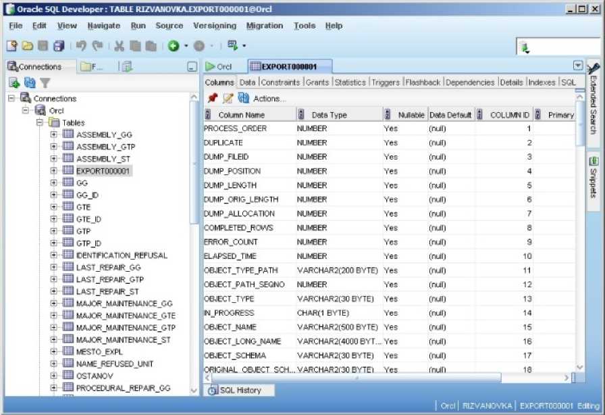The image size is (605, 415).
Task: Click the New Connection green plus icon
Action: click(14, 82)
